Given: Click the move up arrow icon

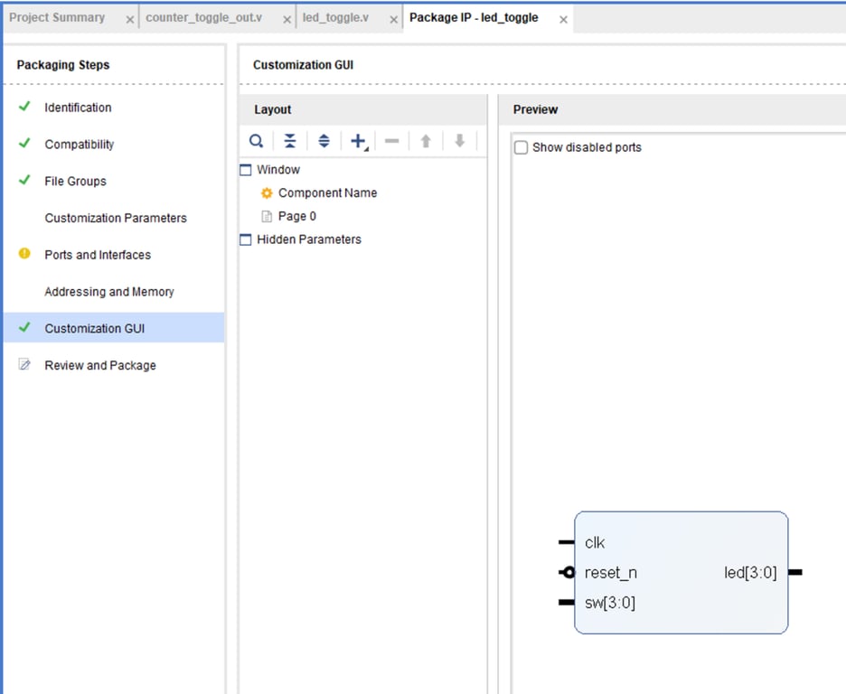Looking at the screenshot, I should [x=426, y=141].
